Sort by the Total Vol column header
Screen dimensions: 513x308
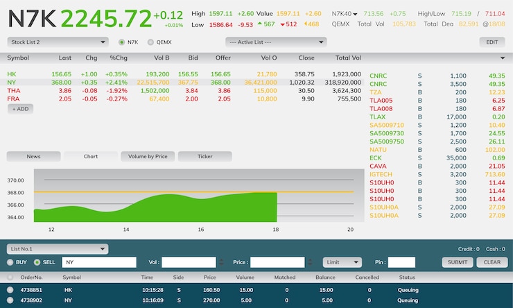(348, 58)
